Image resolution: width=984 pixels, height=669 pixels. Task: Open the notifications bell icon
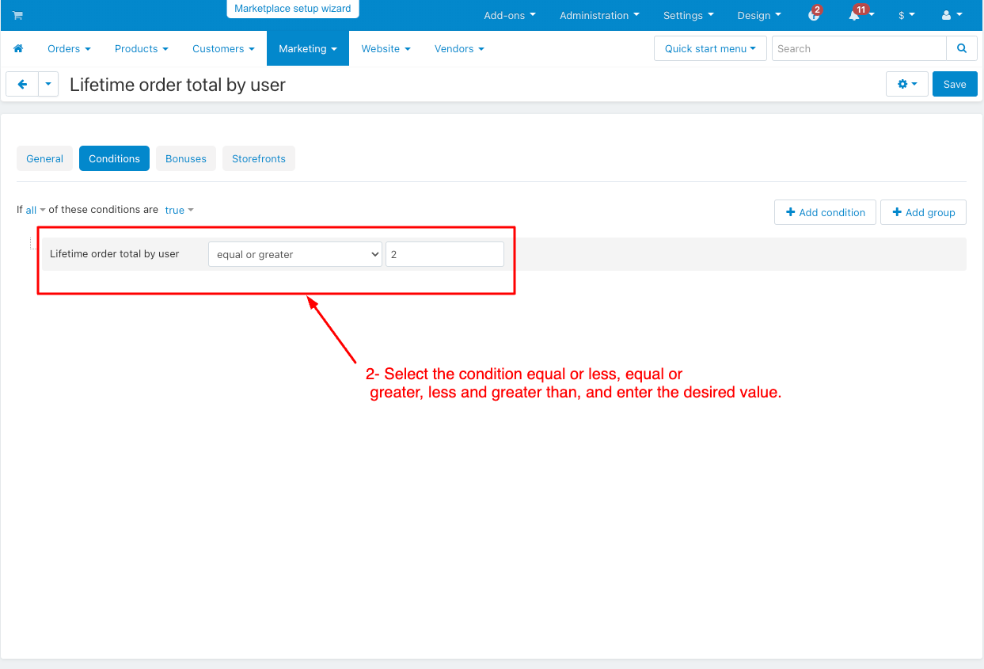pyautogui.click(x=856, y=16)
